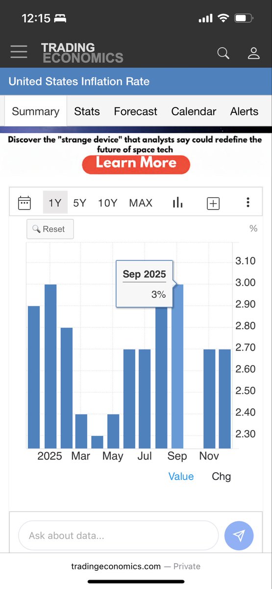Screen dimensions: 272x589
Task: Send the question with paper-plane button
Action: coord(239,535)
